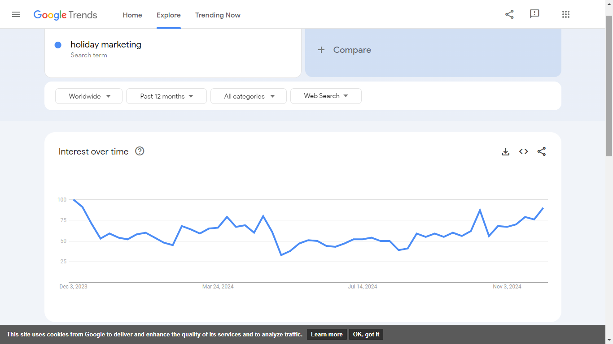The width and height of the screenshot is (613, 344).
Task: Open help for Interest over time
Action: coord(140,151)
